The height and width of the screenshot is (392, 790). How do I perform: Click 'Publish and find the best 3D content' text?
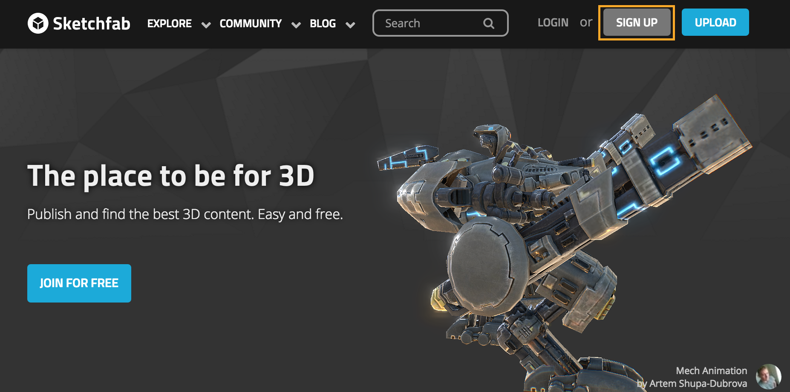185,214
